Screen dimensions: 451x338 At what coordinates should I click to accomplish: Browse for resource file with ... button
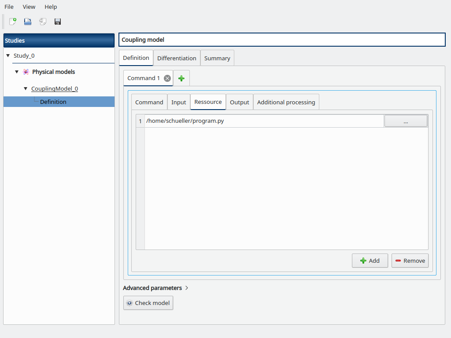406,121
